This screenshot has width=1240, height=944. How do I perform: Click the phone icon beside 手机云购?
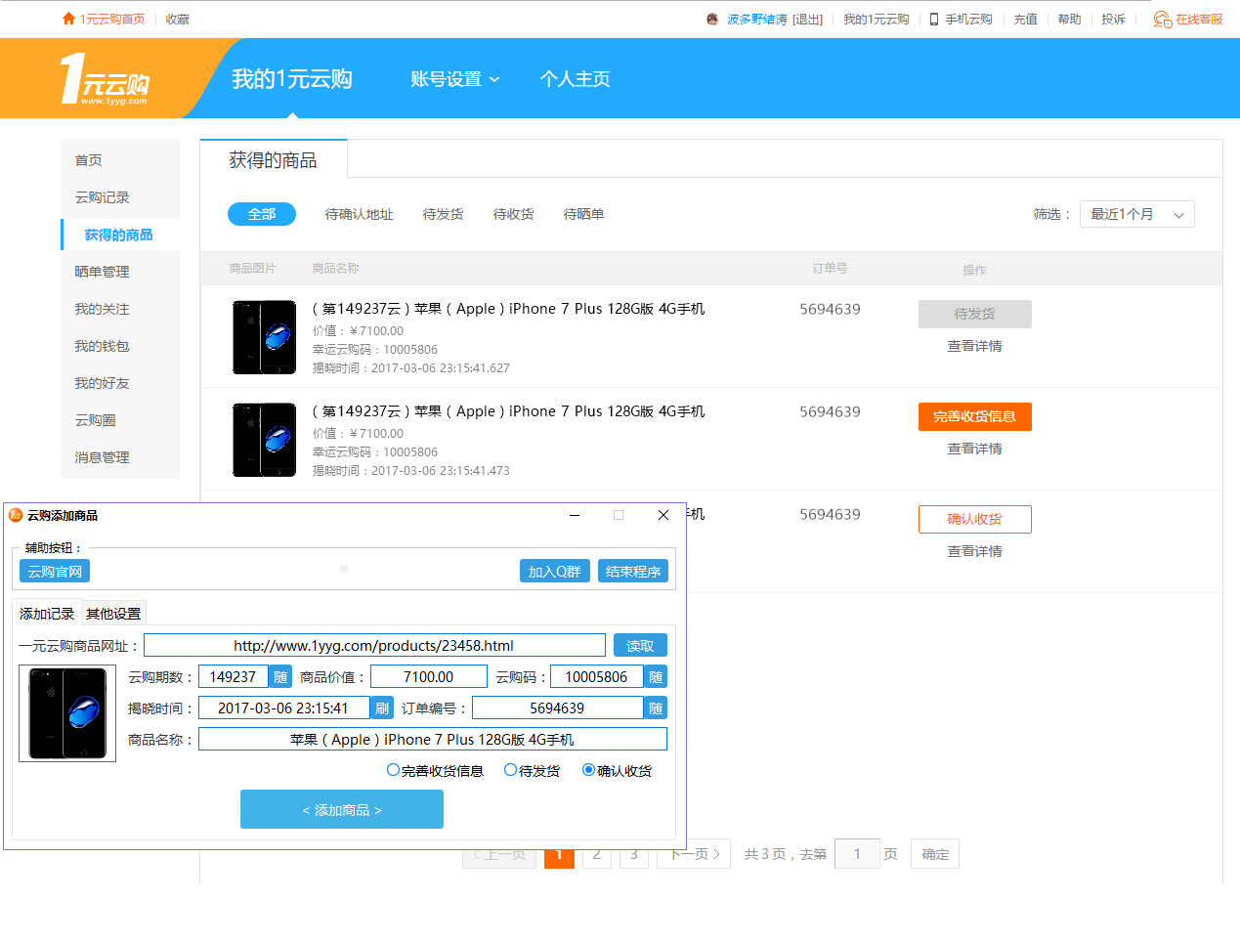click(934, 19)
